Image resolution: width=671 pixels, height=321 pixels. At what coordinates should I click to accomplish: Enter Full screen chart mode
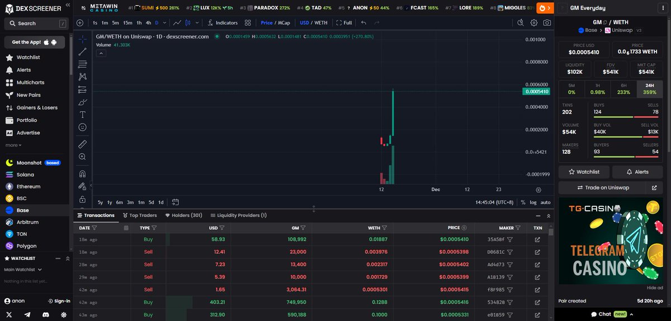tap(344, 23)
